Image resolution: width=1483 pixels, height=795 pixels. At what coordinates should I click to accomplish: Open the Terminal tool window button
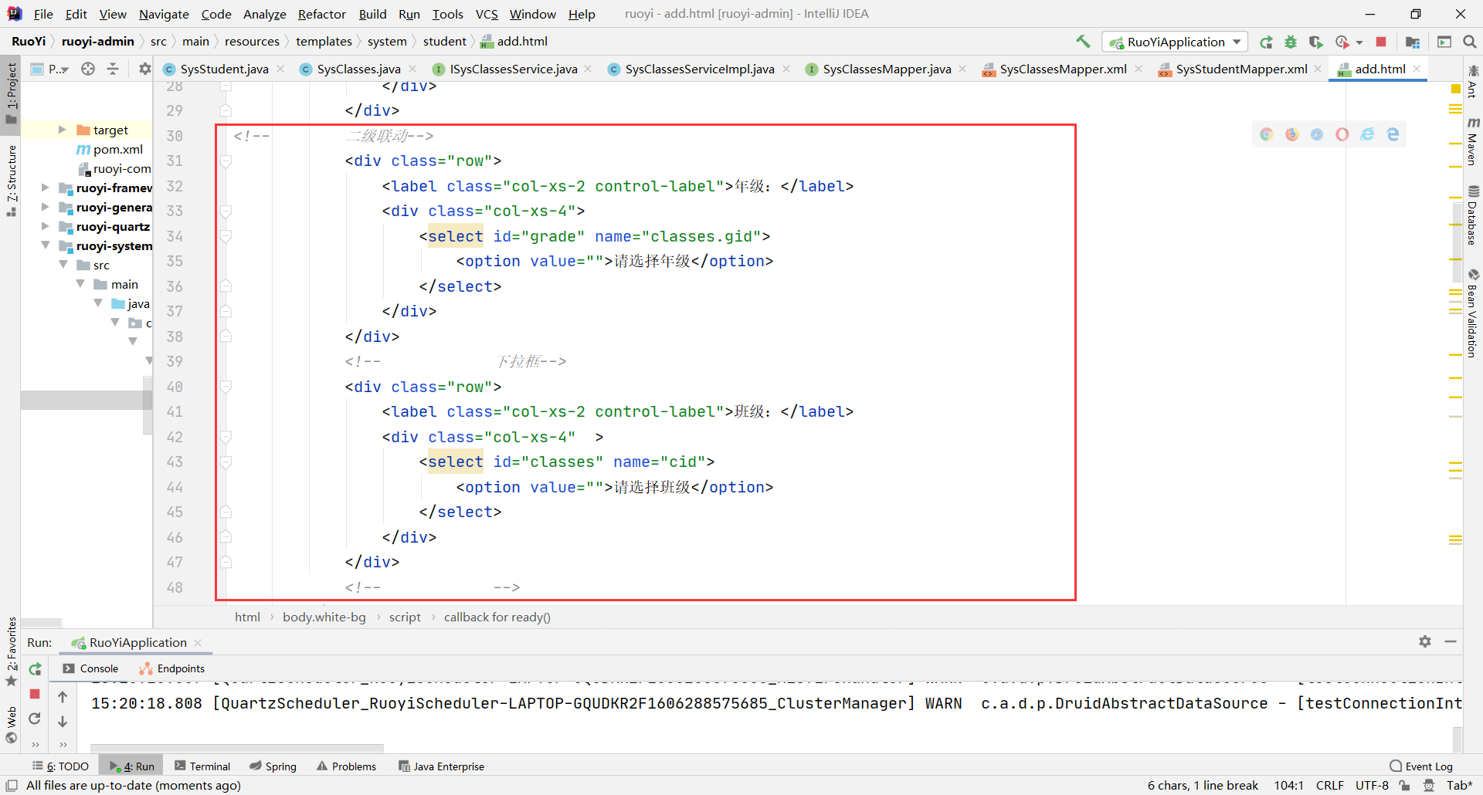[202, 766]
